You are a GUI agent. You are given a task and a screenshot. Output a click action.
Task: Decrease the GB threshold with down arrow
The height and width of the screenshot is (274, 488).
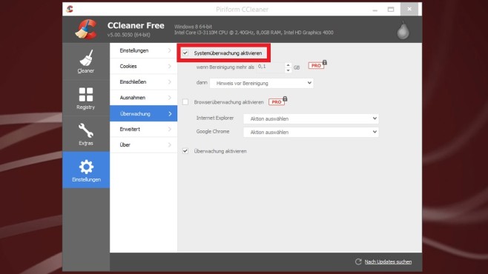288,70
